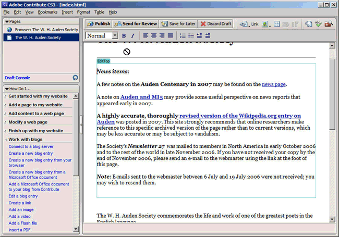Click the refresh icon beside Draft Console
Image resolution: width=339 pixels, height=237 pixels.
[75, 78]
